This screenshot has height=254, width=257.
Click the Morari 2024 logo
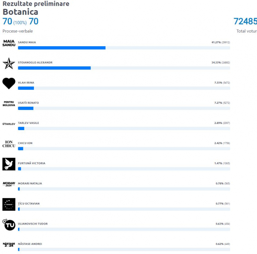pyautogui.click(x=9, y=184)
